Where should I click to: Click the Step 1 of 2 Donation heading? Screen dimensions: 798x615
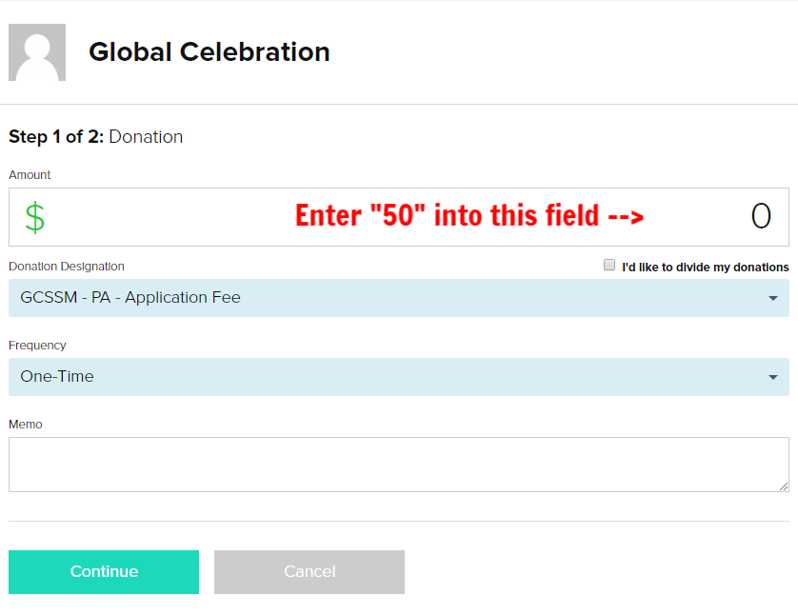[95, 137]
